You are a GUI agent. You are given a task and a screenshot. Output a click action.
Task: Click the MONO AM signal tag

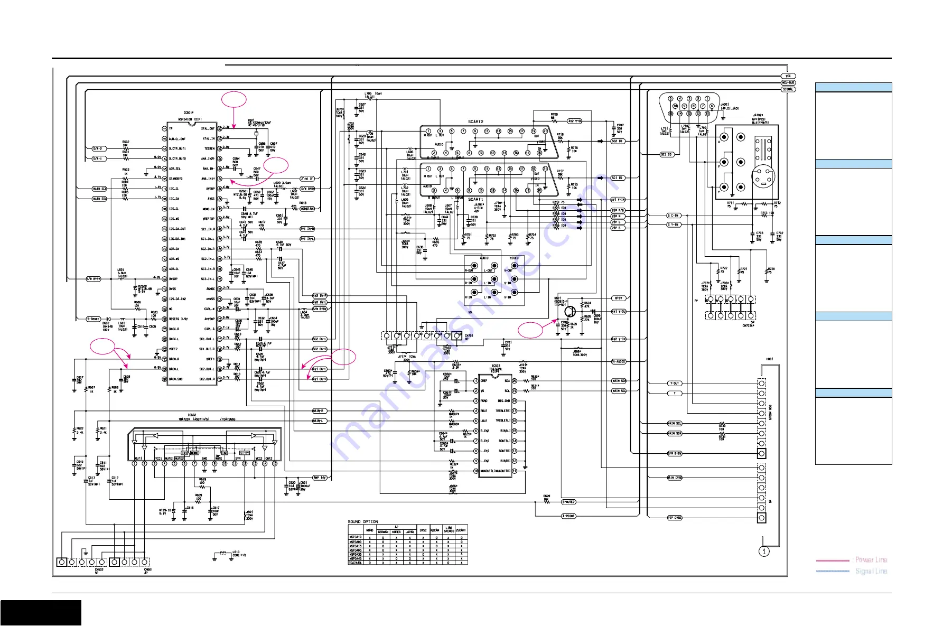[307, 209]
